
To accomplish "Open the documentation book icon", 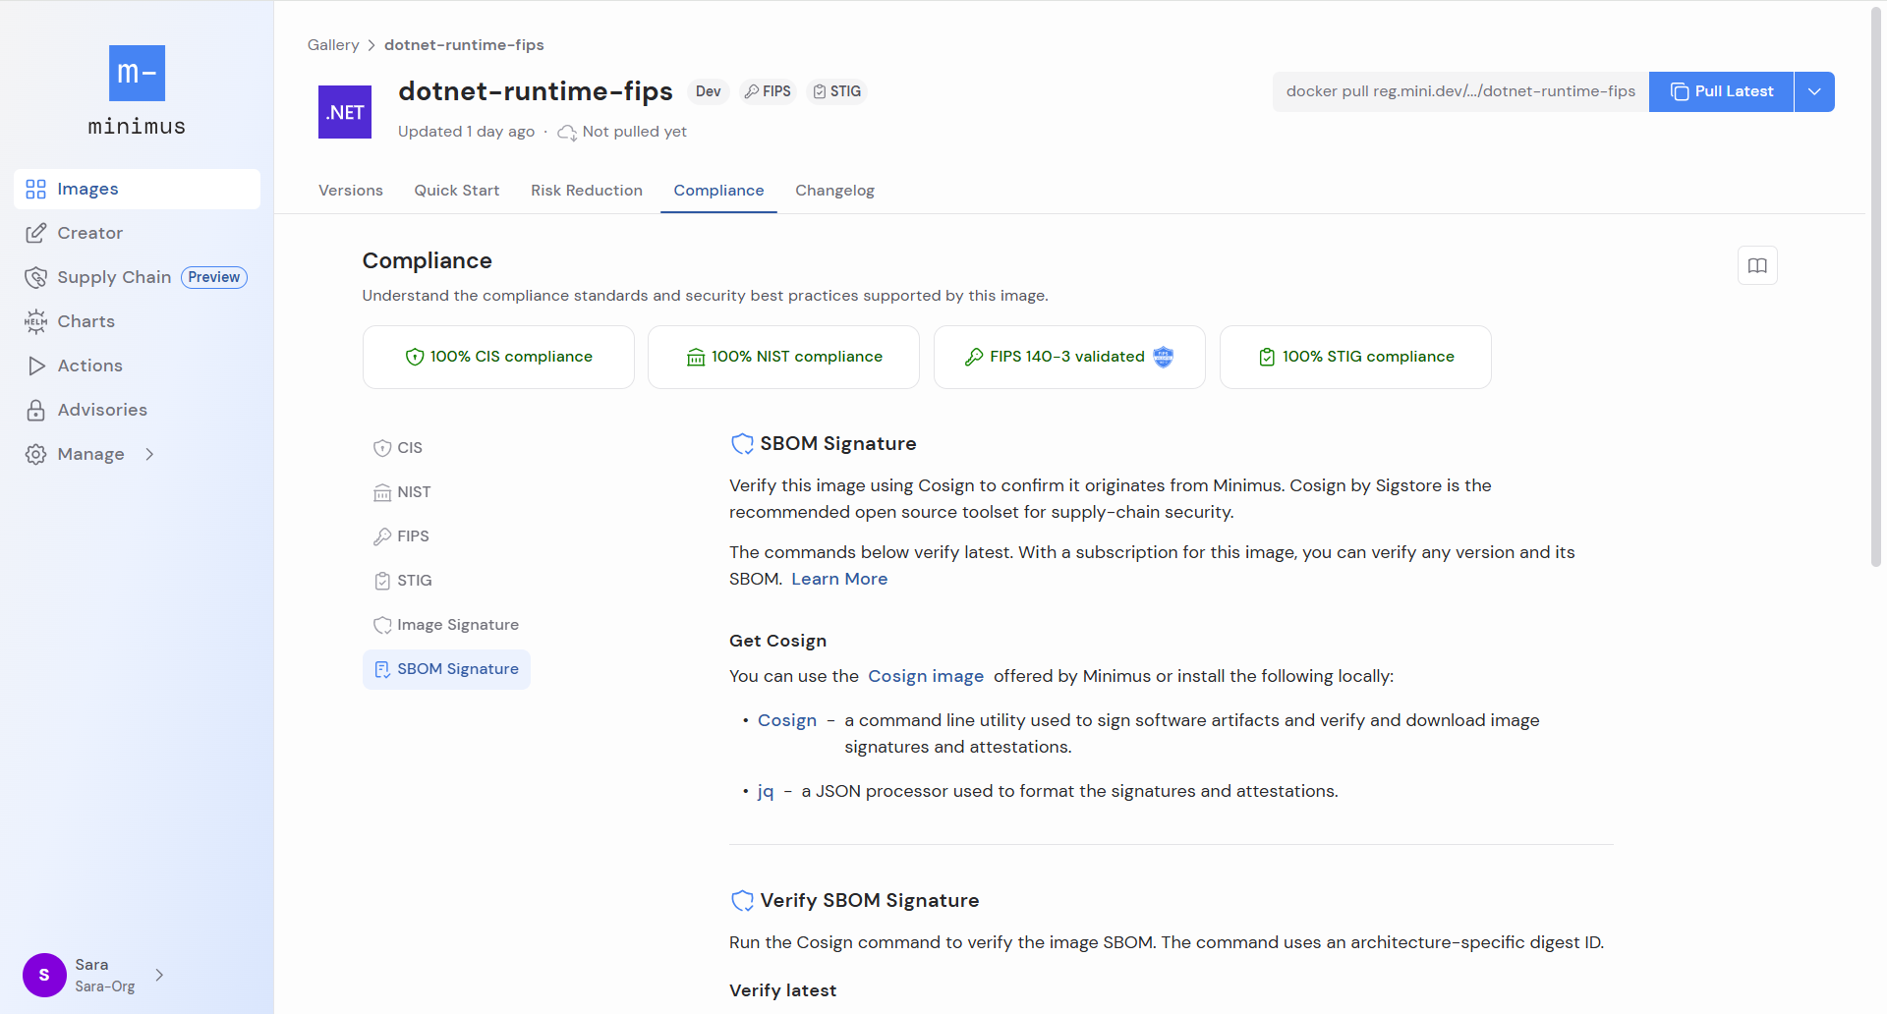I will click(1757, 265).
